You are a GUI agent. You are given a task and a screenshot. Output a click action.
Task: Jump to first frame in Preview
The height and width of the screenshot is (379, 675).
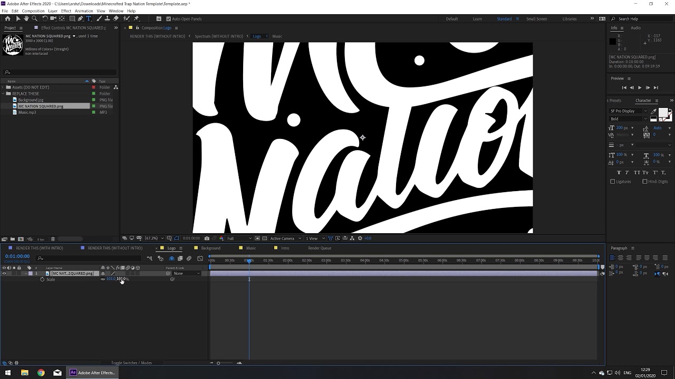[624, 88]
